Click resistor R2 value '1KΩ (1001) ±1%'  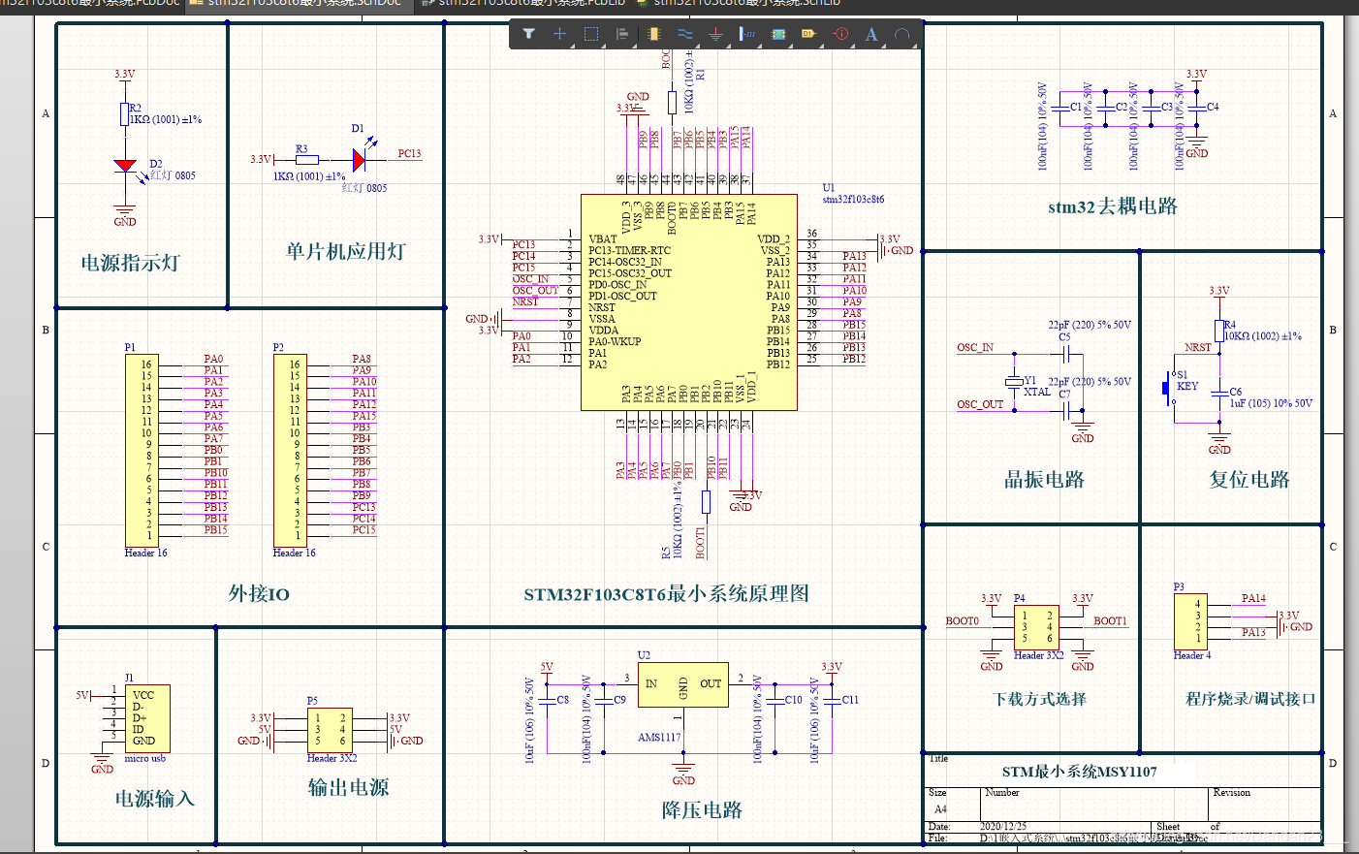click(x=166, y=119)
